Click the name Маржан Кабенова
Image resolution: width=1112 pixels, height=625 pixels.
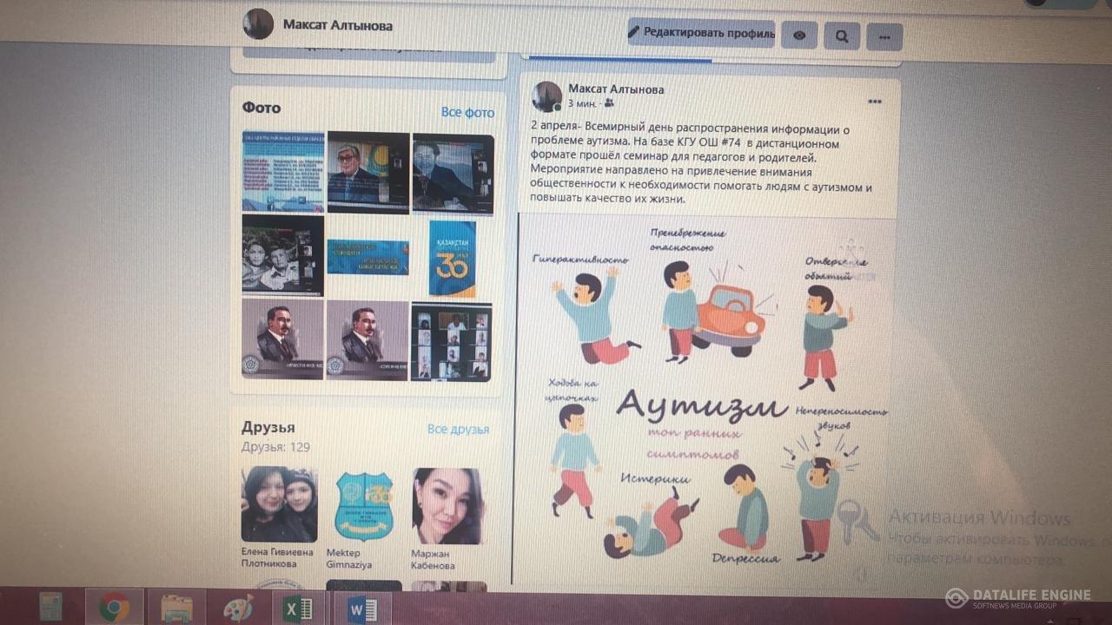point(434,560)
